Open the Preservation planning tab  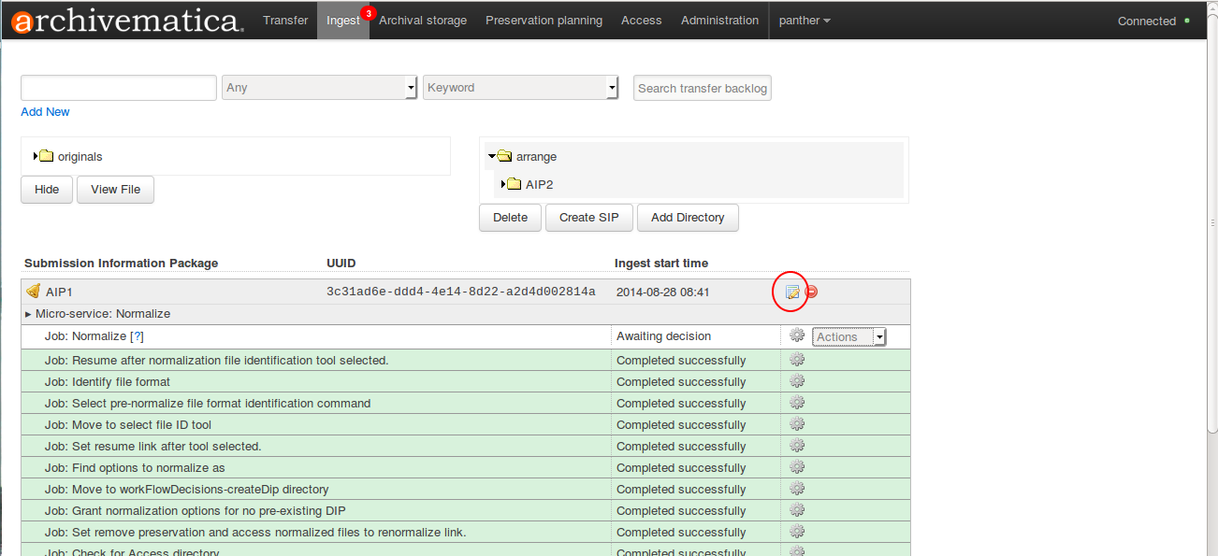544,21
